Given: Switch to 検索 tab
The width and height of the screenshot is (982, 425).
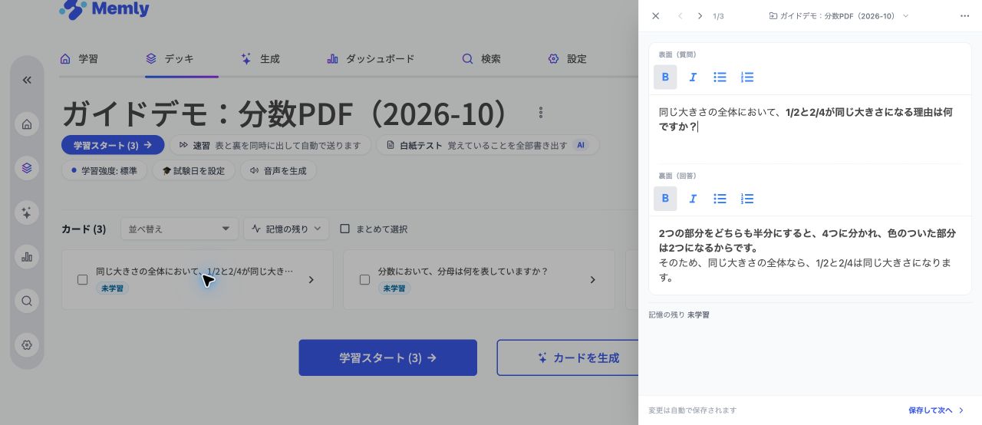Looking at the screenshot, I should (x=481, y=59).
